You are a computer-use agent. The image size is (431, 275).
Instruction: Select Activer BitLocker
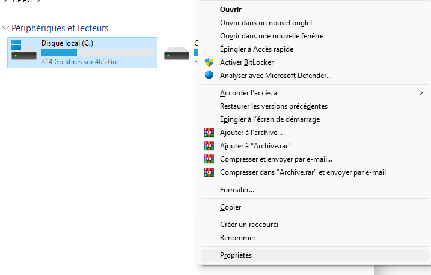point(314,62)
